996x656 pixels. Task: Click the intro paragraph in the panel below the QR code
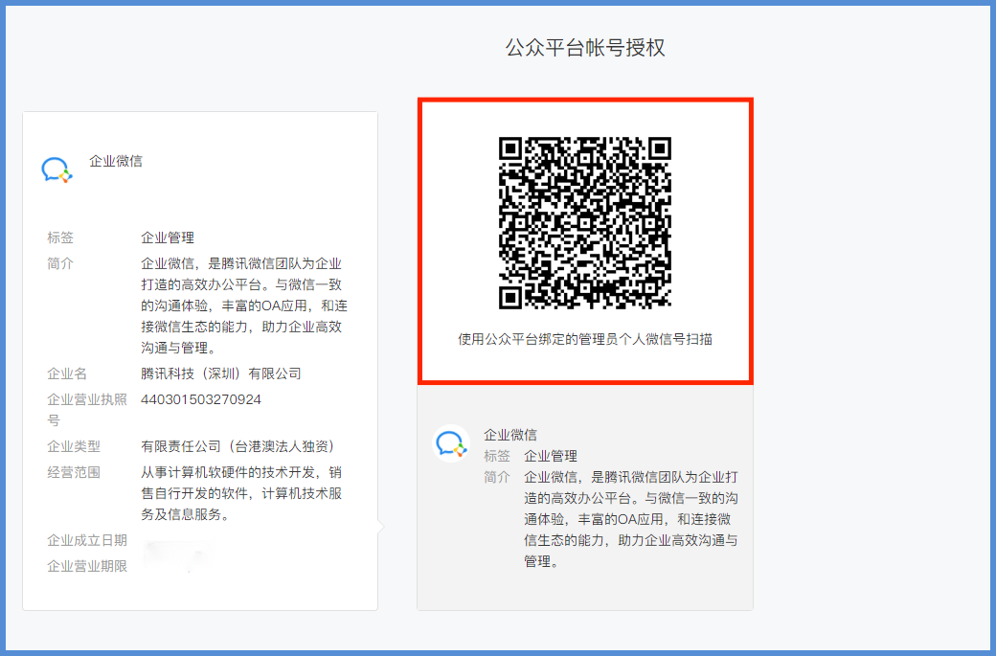tap(631, 519)
